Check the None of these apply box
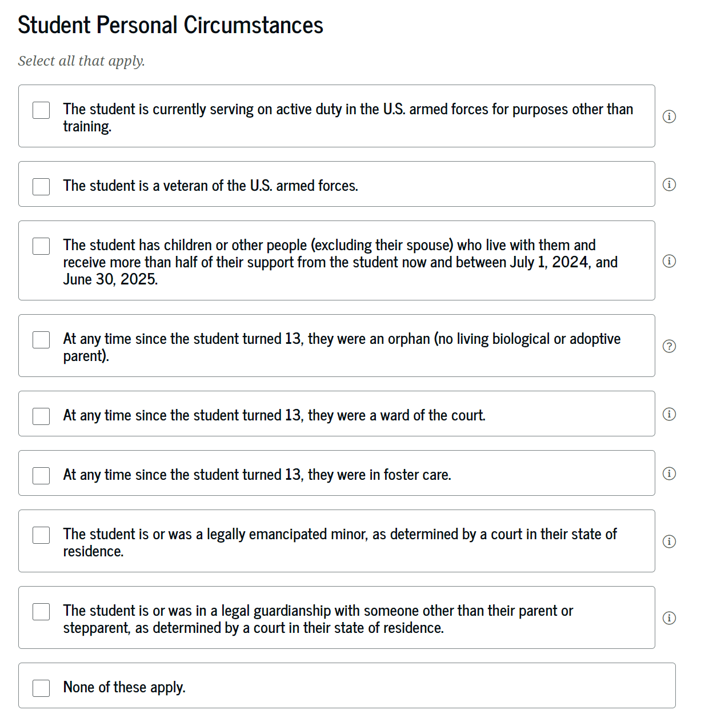This screenshot has height=714, width=701. click(41, 688)
